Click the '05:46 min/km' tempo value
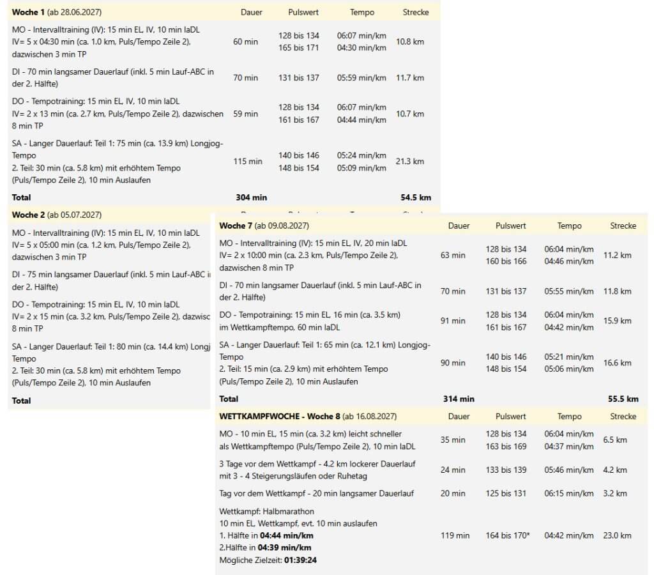Viewport: 654px width, 575px height. pyautogui.click(x=569, y=470)
